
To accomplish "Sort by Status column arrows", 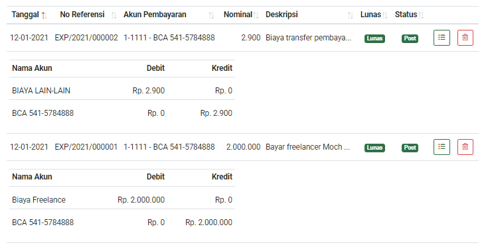I will [421, 15].
